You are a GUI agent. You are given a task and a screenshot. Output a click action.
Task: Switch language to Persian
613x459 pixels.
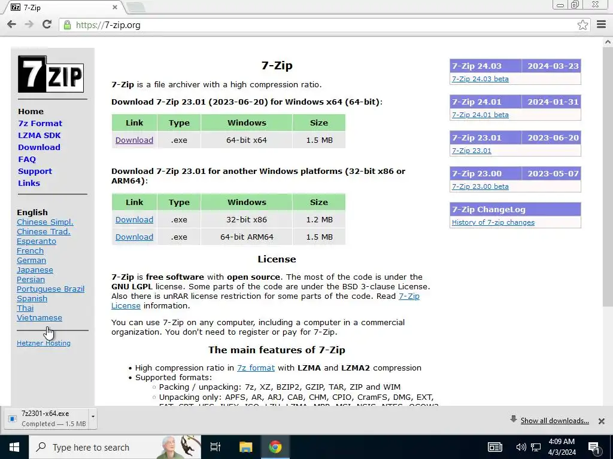31,280
